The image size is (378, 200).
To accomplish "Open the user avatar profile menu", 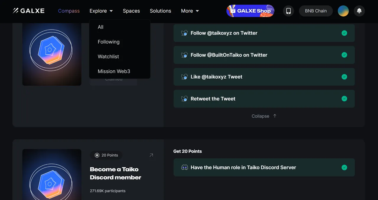I will (x=343, y=11).
